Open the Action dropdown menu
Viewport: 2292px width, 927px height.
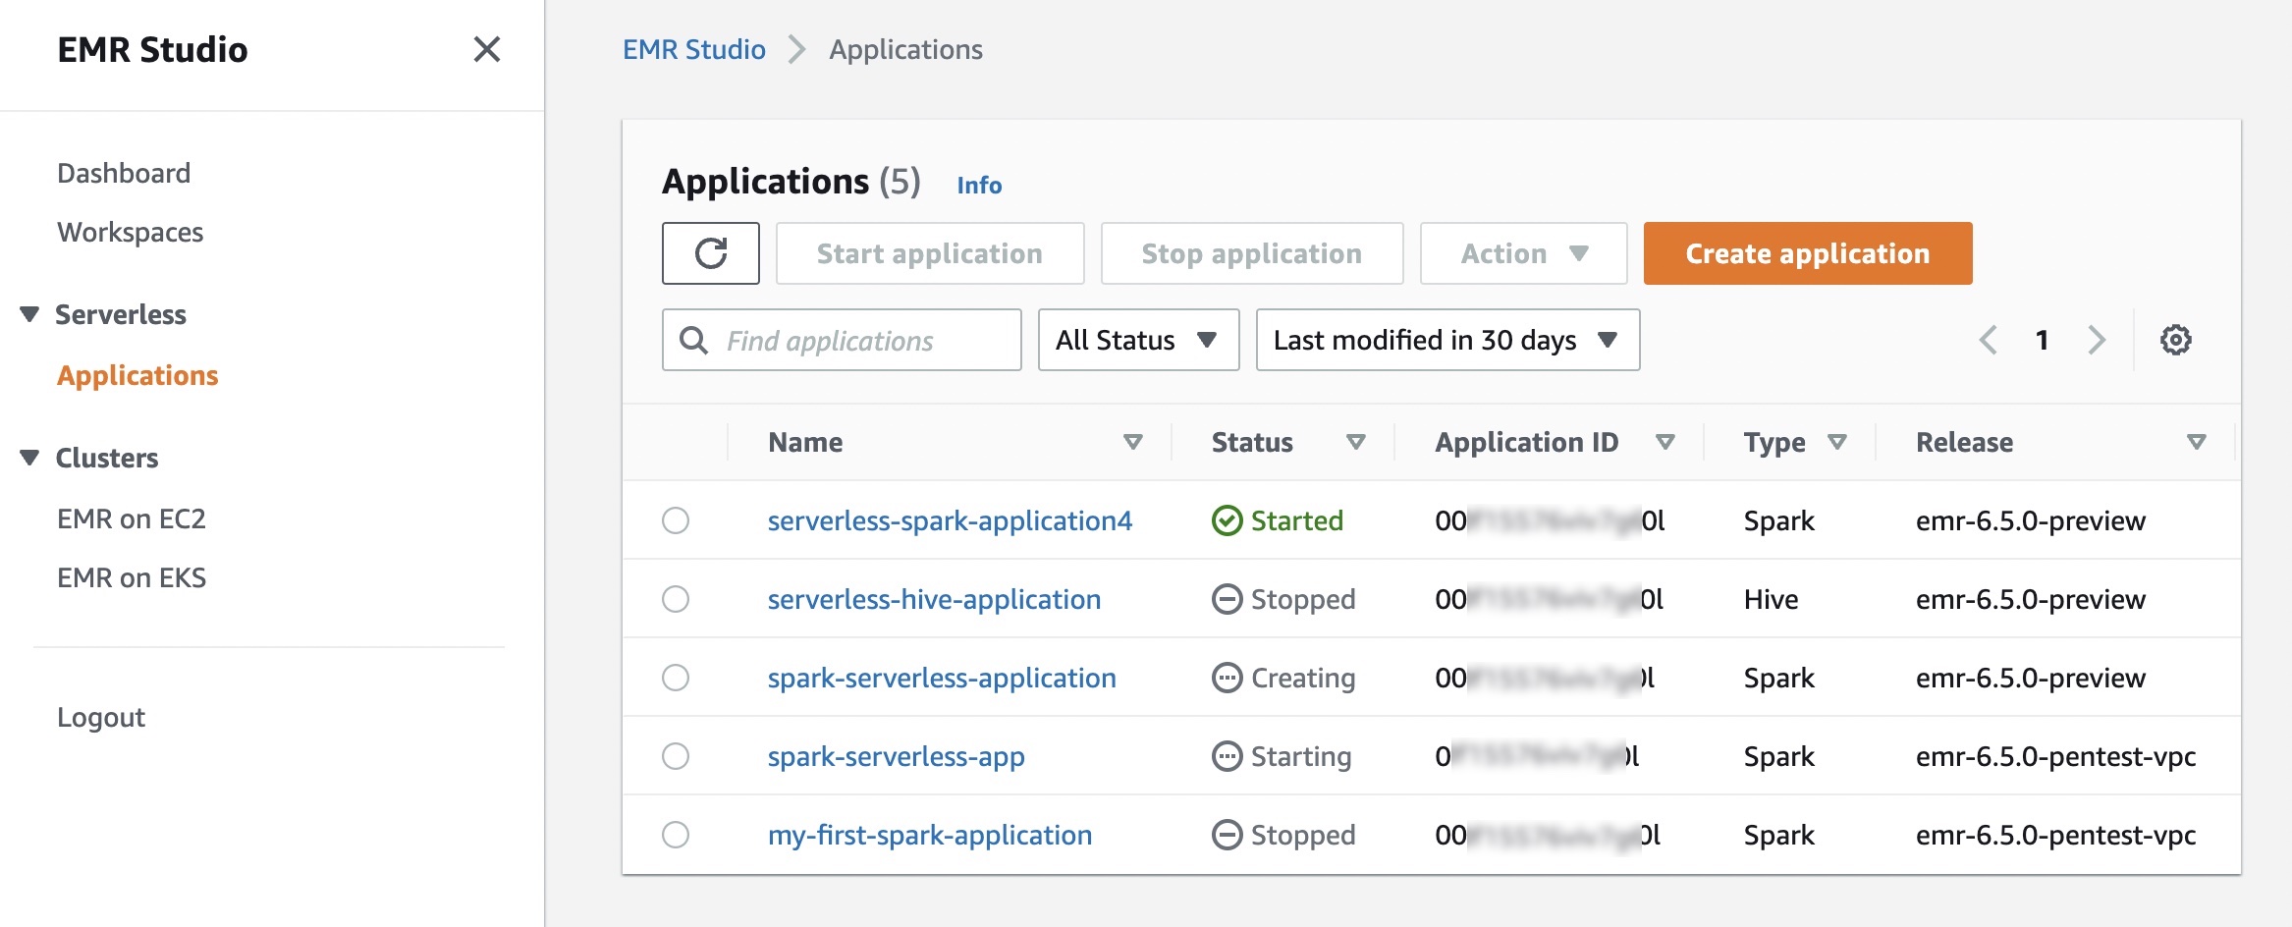tap(1523, 253)
